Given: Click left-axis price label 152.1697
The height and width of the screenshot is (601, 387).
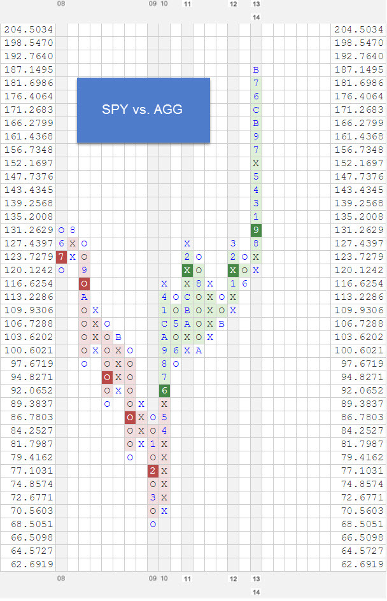Looking at the screenshot, I should tap(29, 163).
